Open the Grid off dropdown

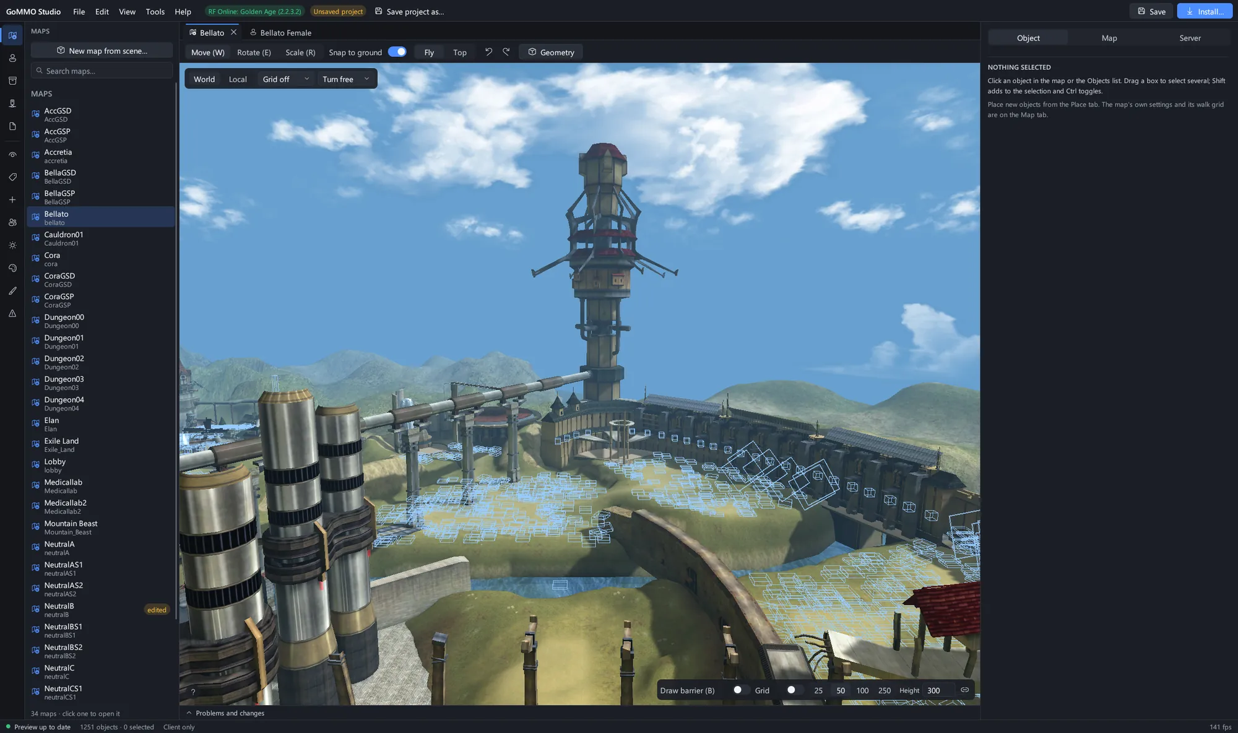[285, 79]
